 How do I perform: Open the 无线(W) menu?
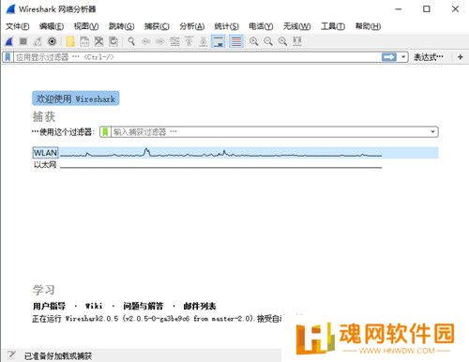(x=296, y=26)
